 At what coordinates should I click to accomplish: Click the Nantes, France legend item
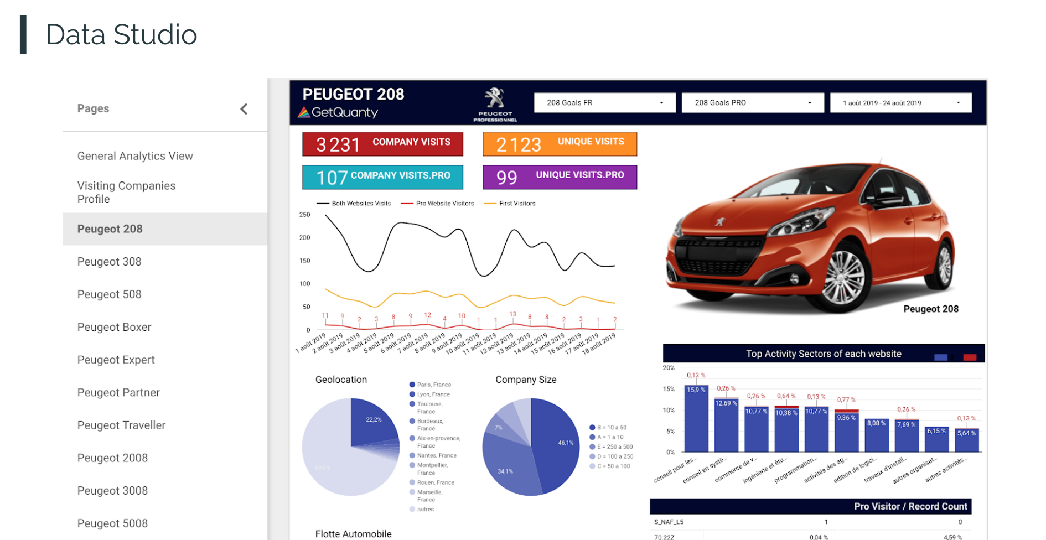pyautogui.click(x=433, y=455)
